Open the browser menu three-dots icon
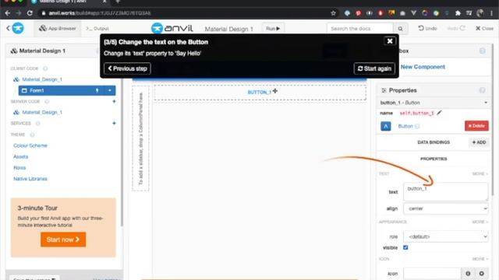Image resolution: width=499 pixels, height=280 pixels. click(492, 13)
